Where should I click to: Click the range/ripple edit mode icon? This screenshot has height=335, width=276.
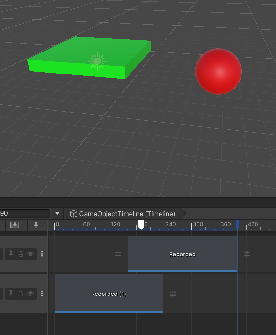pyautogui.click(x=15, y=225)
